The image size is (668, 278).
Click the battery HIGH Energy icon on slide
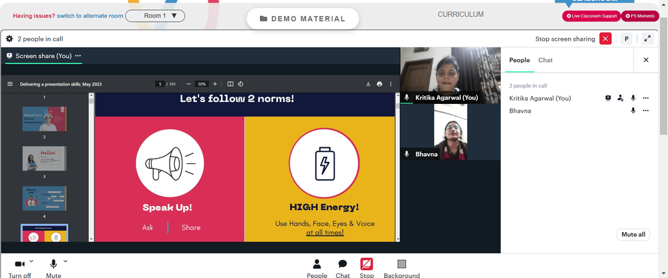point(324,163)
